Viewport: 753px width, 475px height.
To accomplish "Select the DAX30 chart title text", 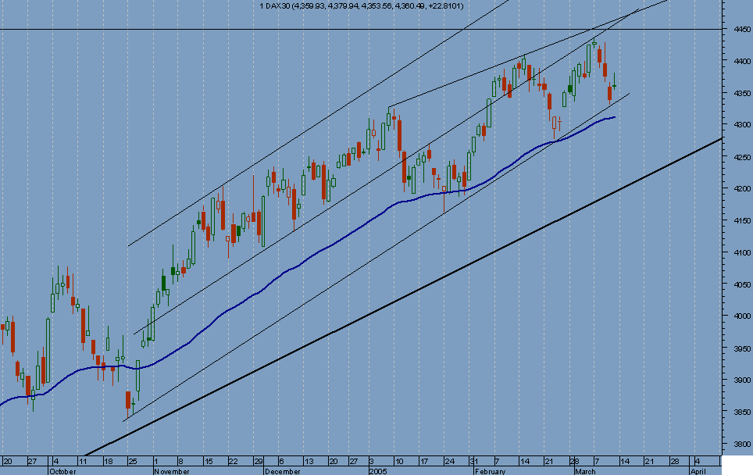I will (x=361, y=5).
